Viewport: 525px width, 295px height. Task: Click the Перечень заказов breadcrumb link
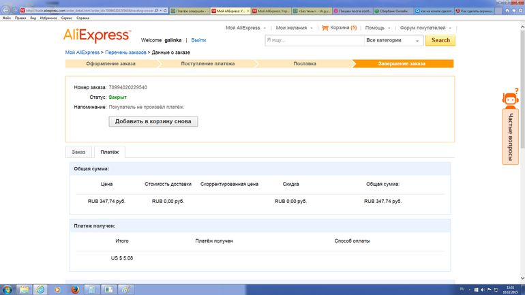click(x=127, y=52)
